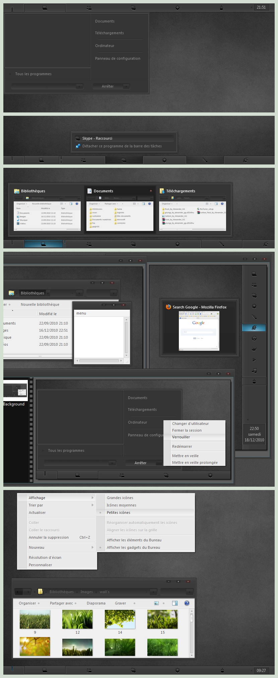Open Ordinateur in the first start menu
Screen dimensions: 278x678
point(105,46)
